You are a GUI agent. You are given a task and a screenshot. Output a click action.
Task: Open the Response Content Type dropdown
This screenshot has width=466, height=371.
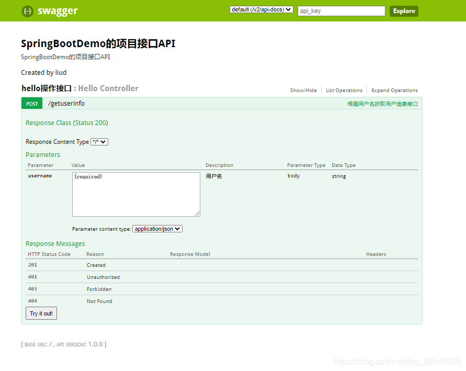98,141
